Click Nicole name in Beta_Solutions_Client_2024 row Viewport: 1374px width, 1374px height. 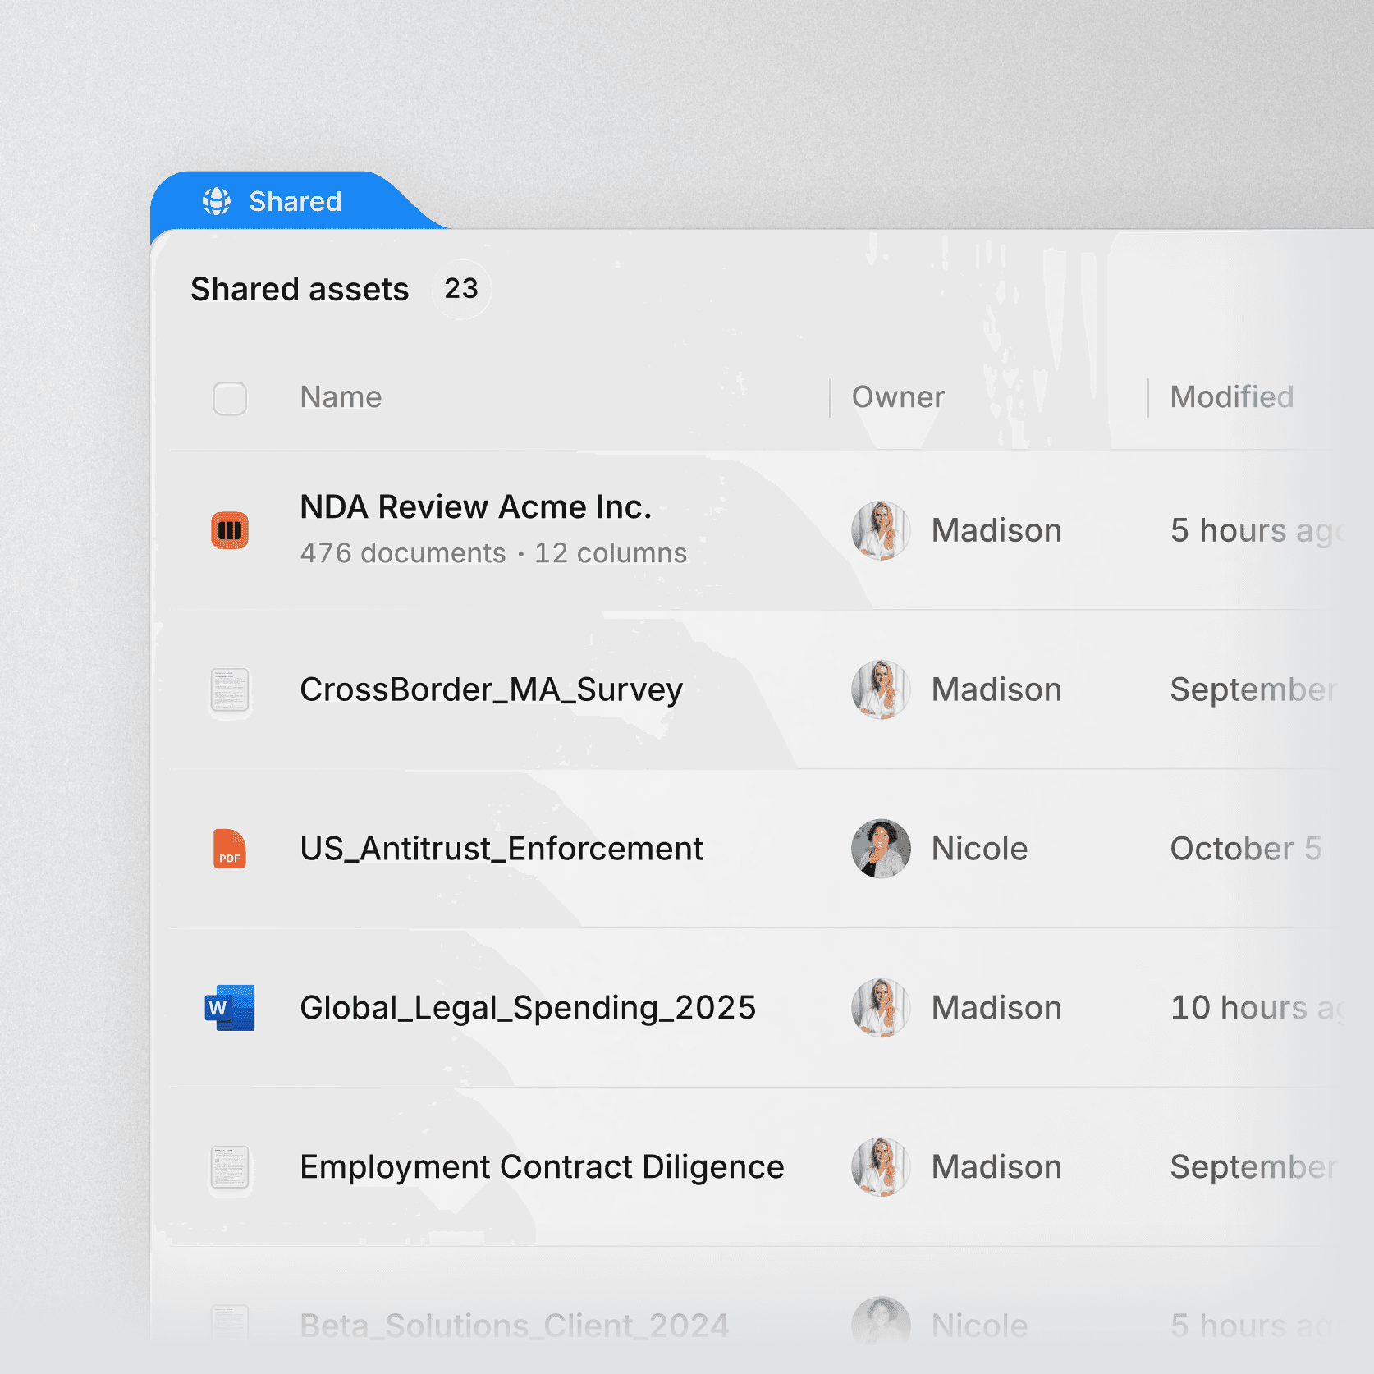(x=979, y=1326)
